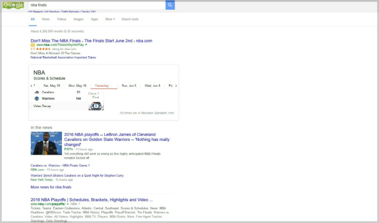
Task: Click the ESPN source label
Action: tap(69, 150)
